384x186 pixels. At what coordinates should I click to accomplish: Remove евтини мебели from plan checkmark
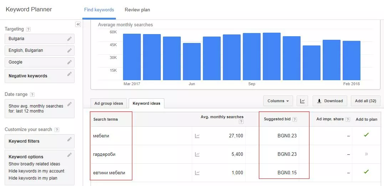[x=366, y=171]
